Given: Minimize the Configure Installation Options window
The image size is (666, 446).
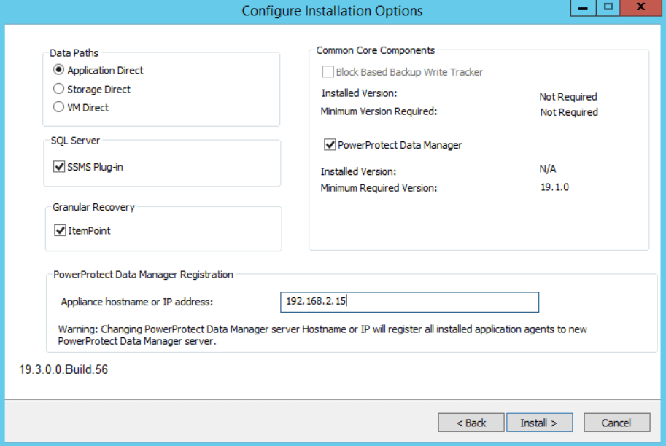Looking at the screenshot, I should point(584,7).
